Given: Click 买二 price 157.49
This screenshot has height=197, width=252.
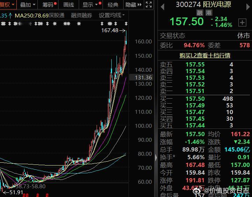Looking at the screenshot, I should [x=195, y=105].
